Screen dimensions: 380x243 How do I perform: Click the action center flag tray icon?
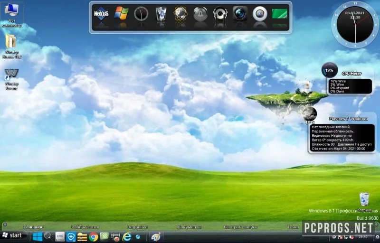(x=341, y=237)
